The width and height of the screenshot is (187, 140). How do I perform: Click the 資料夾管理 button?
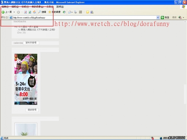[31, 43]
